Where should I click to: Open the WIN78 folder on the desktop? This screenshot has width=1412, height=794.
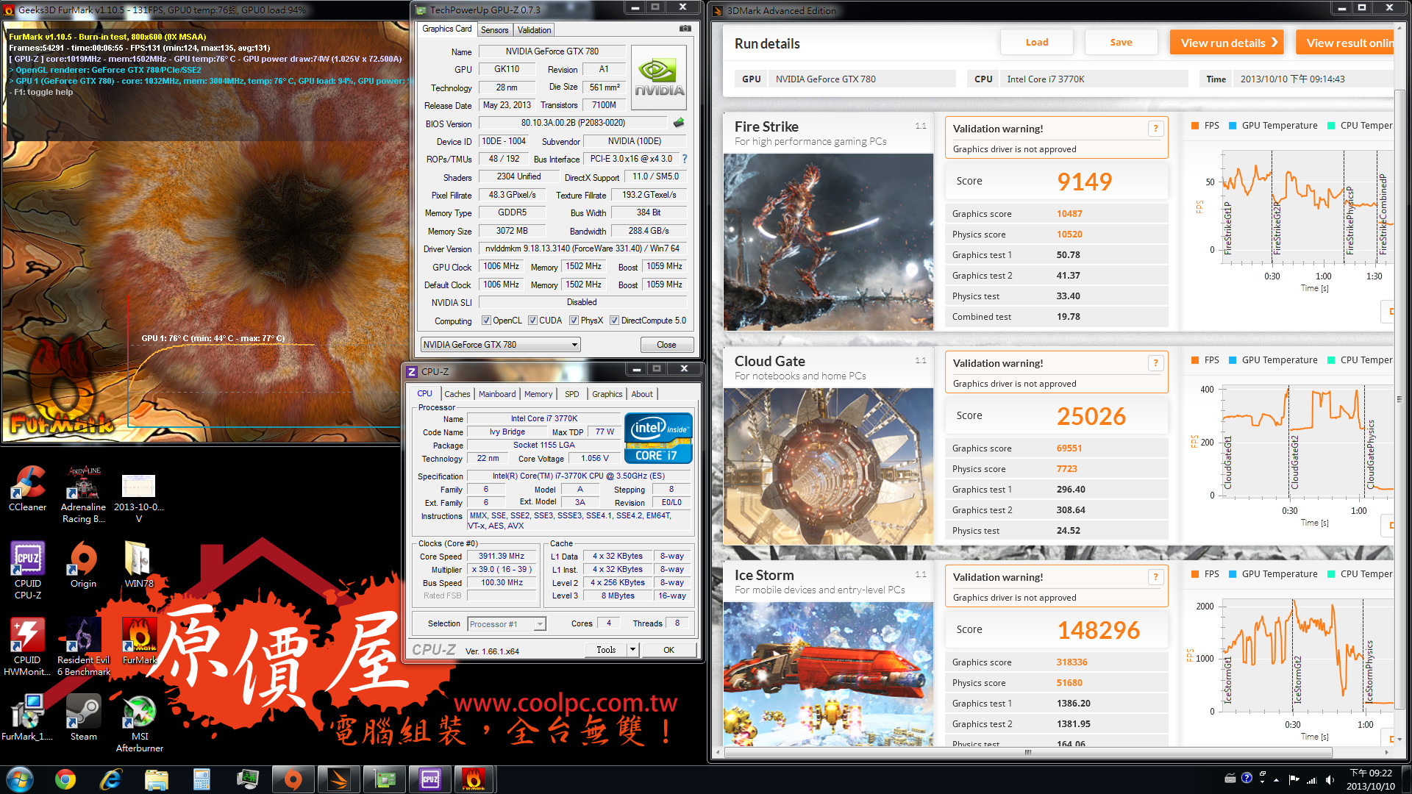138,565
